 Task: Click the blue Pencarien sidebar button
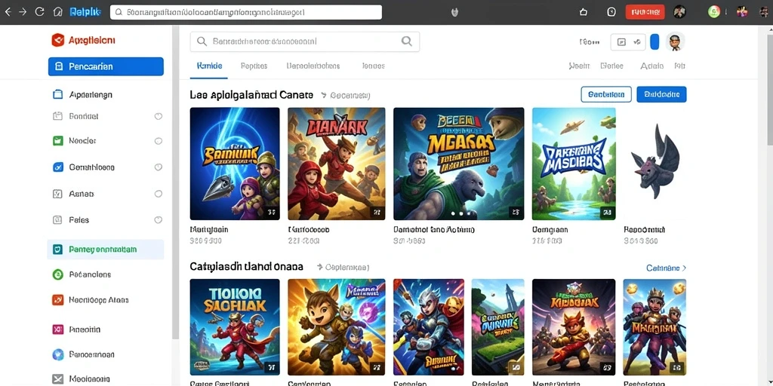click(x=106, y=66)
